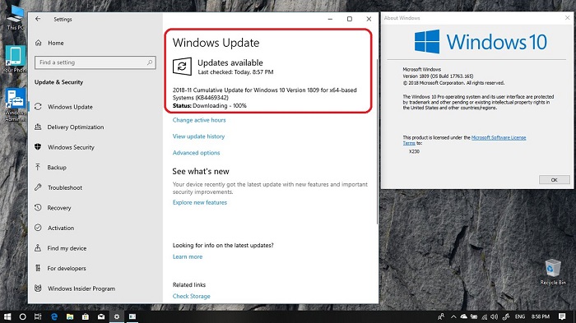Viewport: 576px width, 323px height.
Task: Click the X230 licensee name
Action: (414, 151)
